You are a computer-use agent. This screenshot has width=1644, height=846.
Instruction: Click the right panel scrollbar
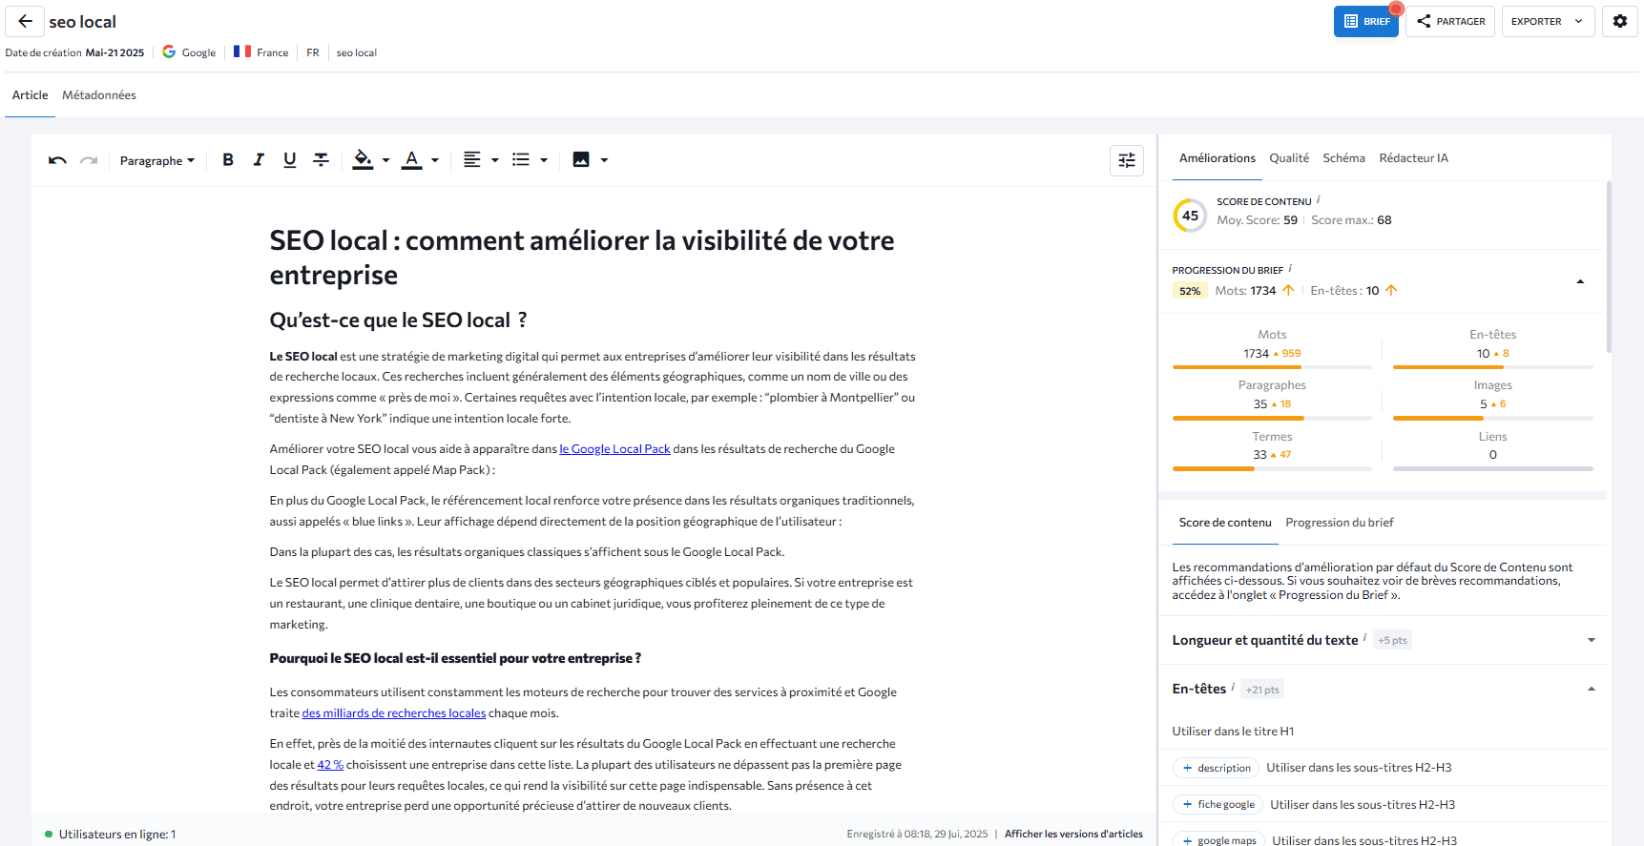(x=1609, y=267)
